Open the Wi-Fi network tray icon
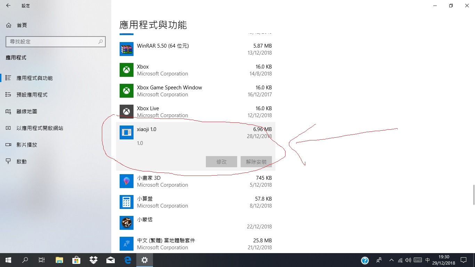Viewport: 475px width, 267px height. [400, 260]
